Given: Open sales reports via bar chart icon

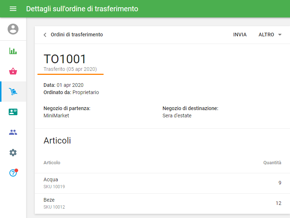Looking at the screenshot, I should click(13, 51).
